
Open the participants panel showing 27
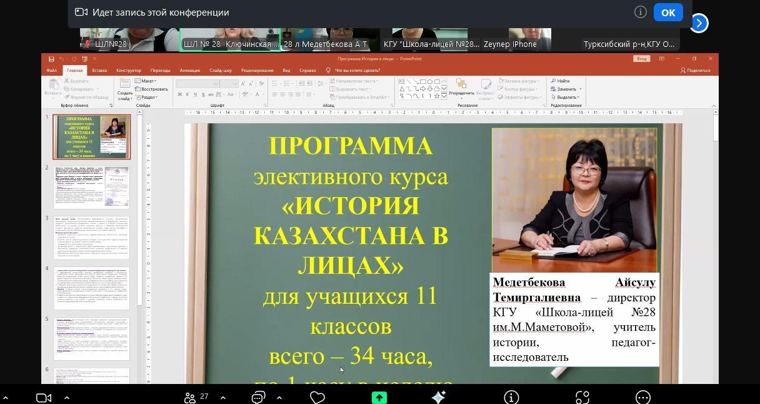[x=196, y=398]
